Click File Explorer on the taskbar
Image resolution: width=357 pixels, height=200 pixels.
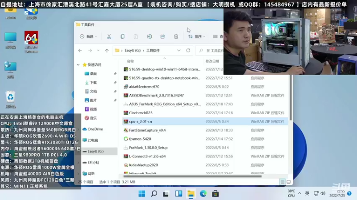pyautogui.click(x=191, y=194)
